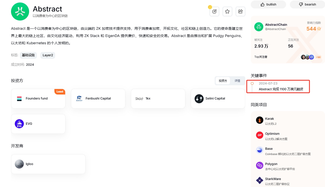Switch to the 投资方 tab

(223, 81)
